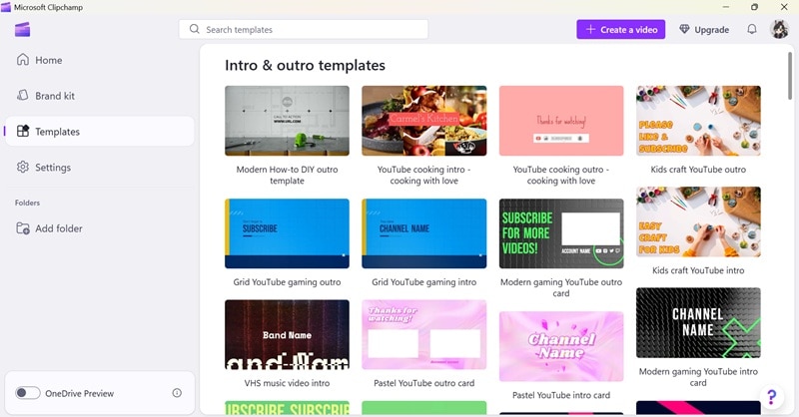Select blue SUBSCRIBE gaming outro thumbnail
The width and height of the screenshot is (799, 417).
coord(287,233)
